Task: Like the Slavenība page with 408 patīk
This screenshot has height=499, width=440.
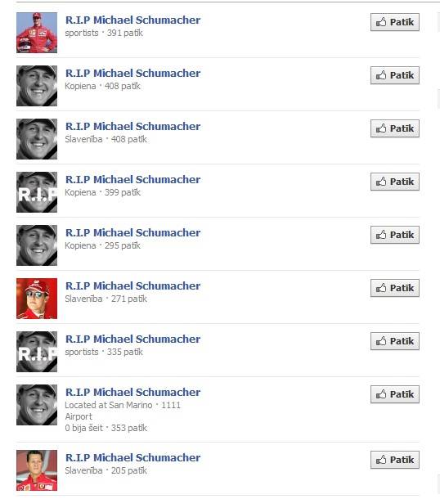Action: [395, 128]
